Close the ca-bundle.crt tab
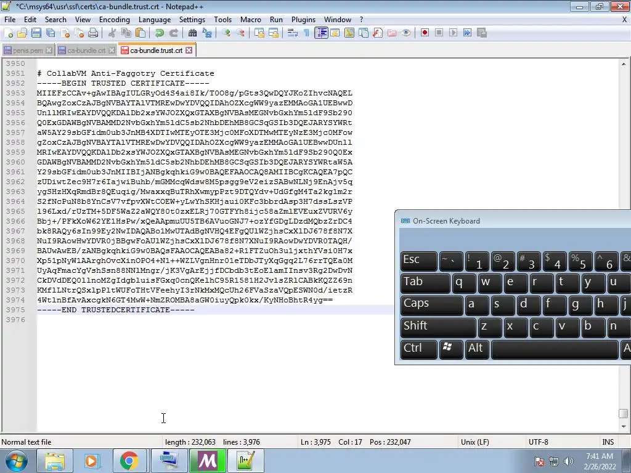The height and width of the screenshot is (473, 631). [x=112, y=51]
